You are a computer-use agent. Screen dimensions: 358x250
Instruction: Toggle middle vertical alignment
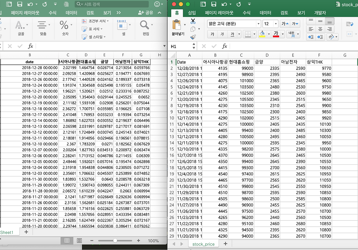point(320,21)
